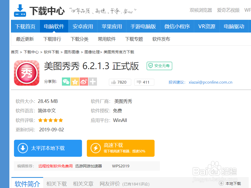Select 最近更新 from the navigation bar
This screenshot has height=188, width=251.
click(x=25, y=39)
